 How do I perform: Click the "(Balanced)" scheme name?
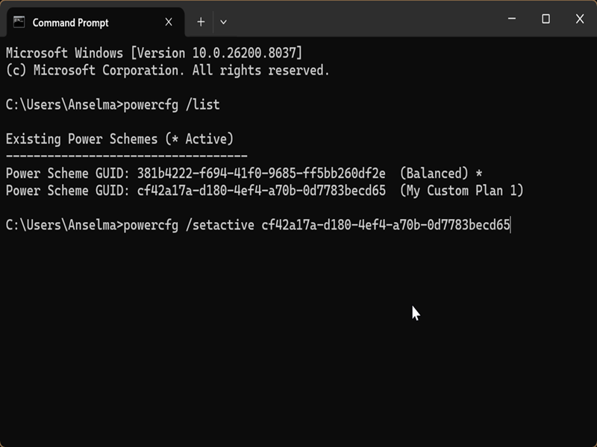click(x=434, y=174)
